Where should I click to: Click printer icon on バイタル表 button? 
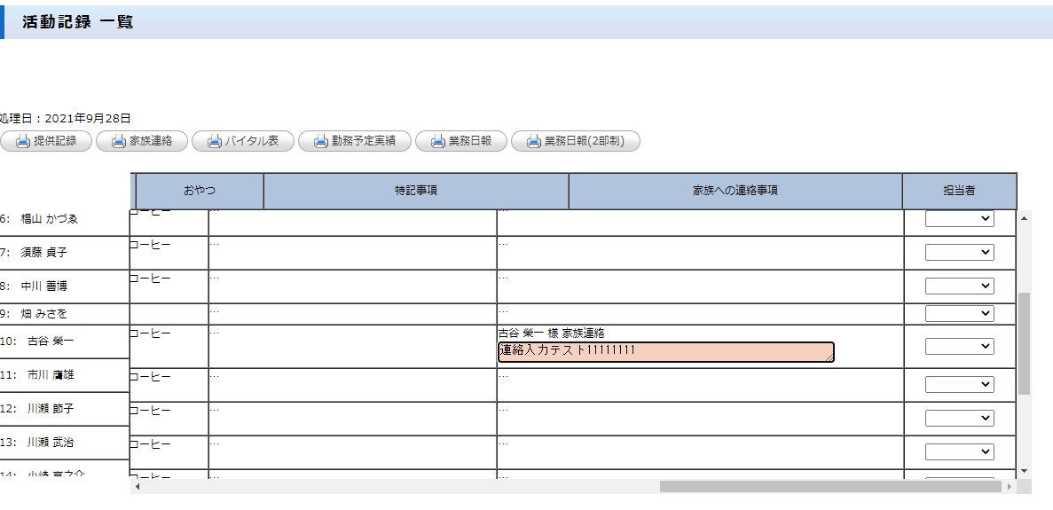pyautogui.click(x=215, y=142)
